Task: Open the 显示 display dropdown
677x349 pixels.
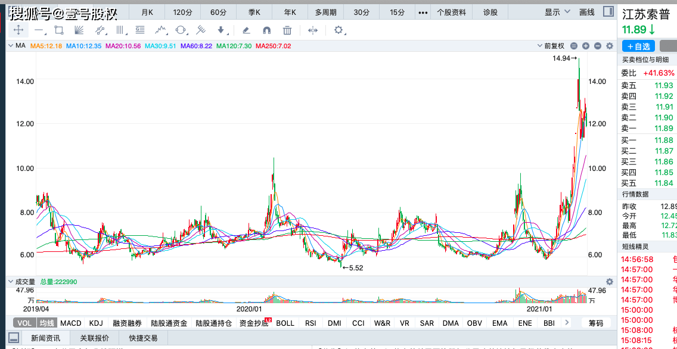Action: [555, 12]
